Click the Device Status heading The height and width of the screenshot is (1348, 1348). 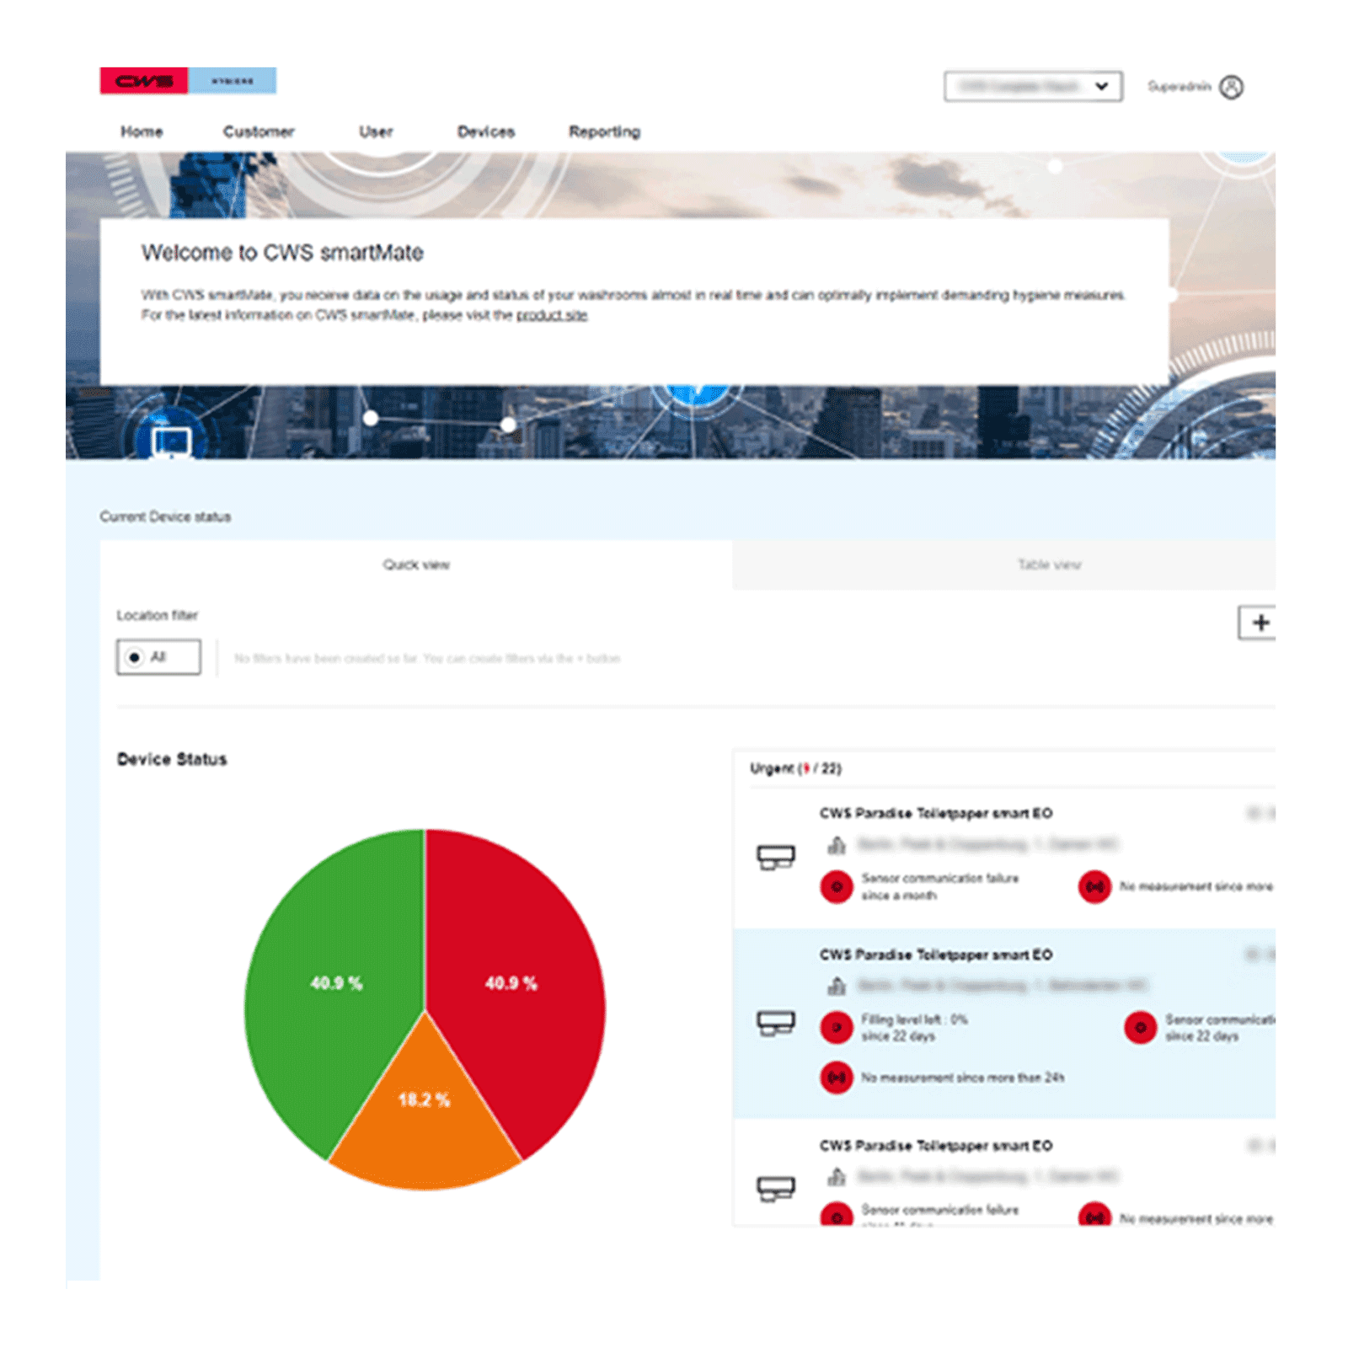tap(172, 759)
